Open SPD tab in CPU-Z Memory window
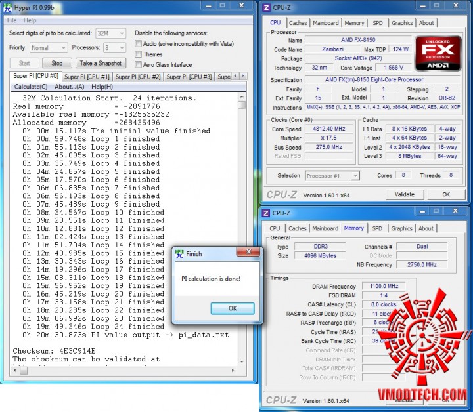The height and width of the screenshot is (412, 473). click(377, 228)
